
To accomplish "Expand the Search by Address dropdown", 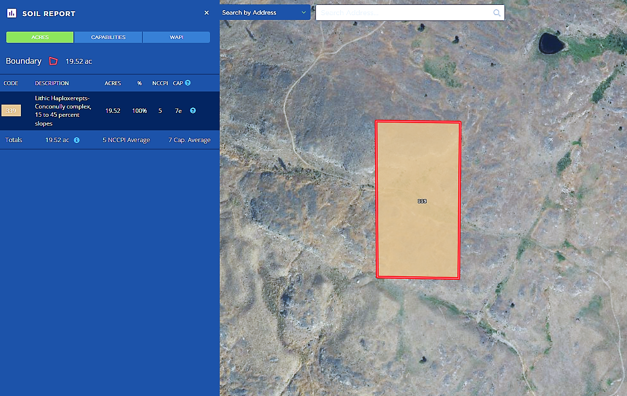I will click(265, 13).
